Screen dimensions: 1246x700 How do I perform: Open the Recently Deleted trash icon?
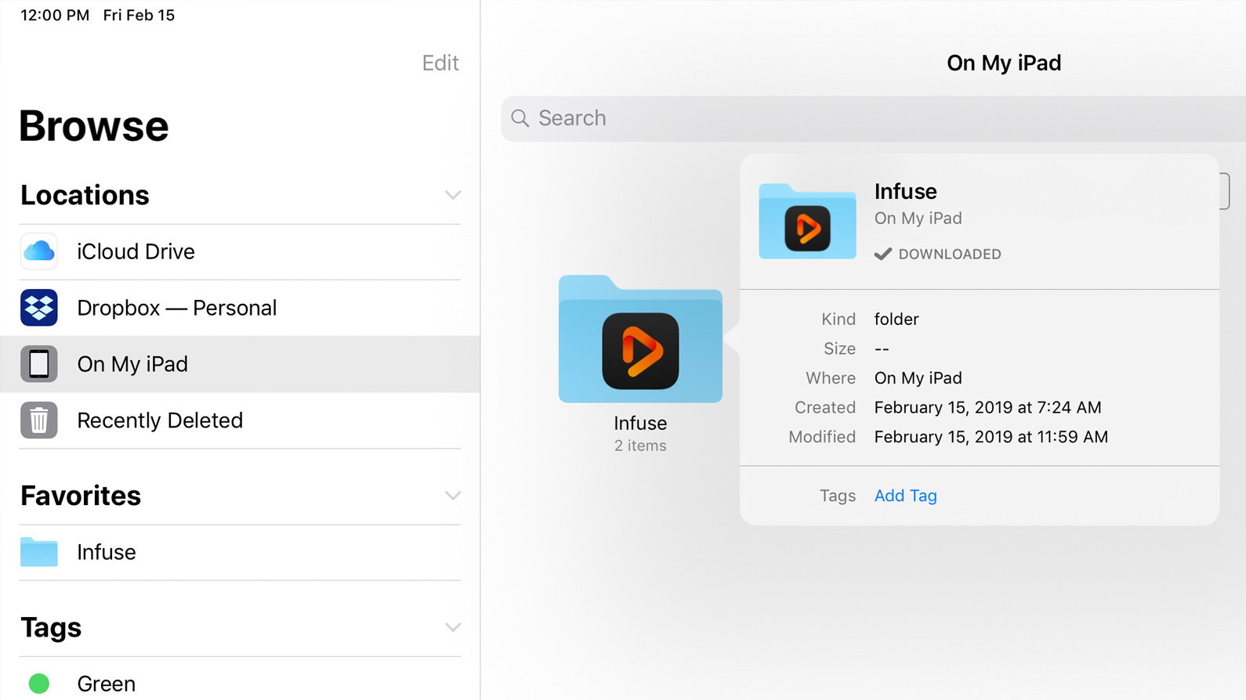click(x=38, y=420)
